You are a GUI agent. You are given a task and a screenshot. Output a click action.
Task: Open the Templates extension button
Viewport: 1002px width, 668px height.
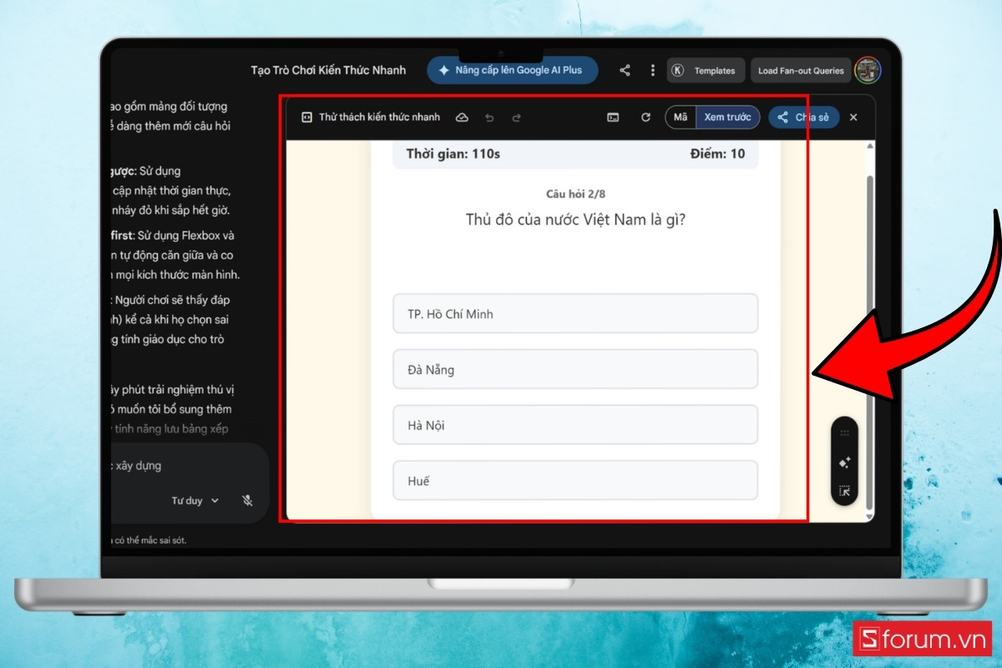pos(706,71)
